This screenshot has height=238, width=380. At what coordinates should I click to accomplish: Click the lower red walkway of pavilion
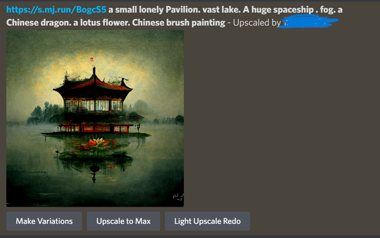95,127
